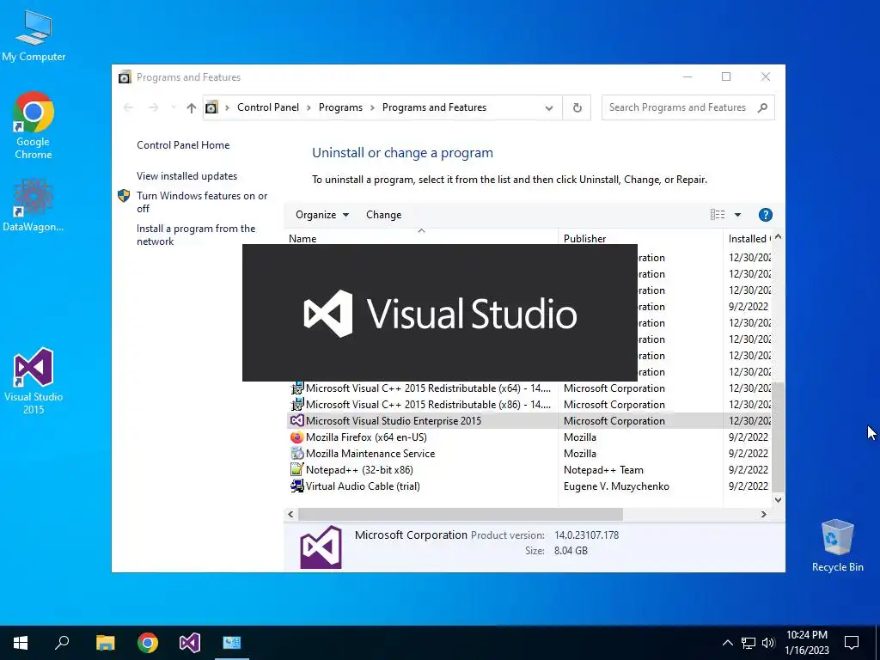Screen dimensions: 880x660
Task: Click the search magnifier icon
Action: 762,107
